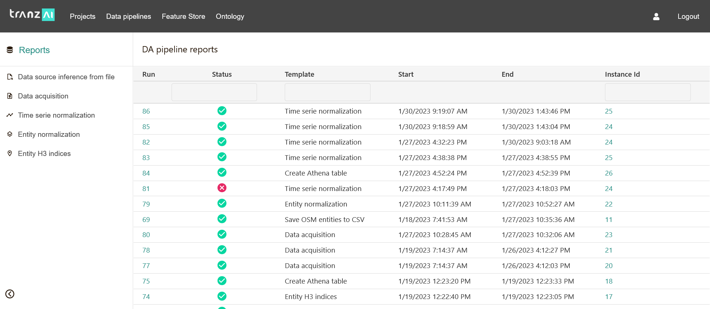
Task: Select Entity H3 indices in sidebar
Action: click(x=44, y=153)
